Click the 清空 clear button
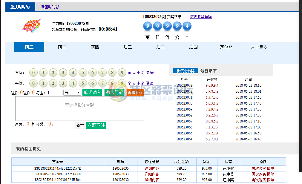The width and height of the screenshot is (302, 184). (x=80, y=125)
